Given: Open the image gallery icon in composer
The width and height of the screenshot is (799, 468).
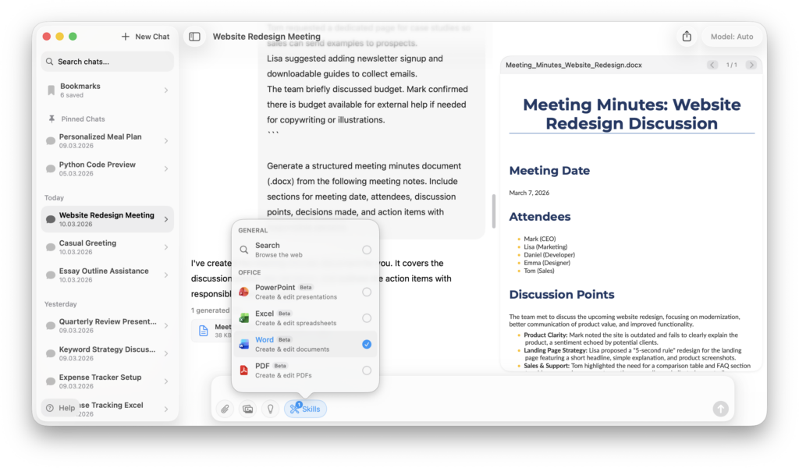Looking at the screenshot, I should pyautogui.click(x=247, y=409).
